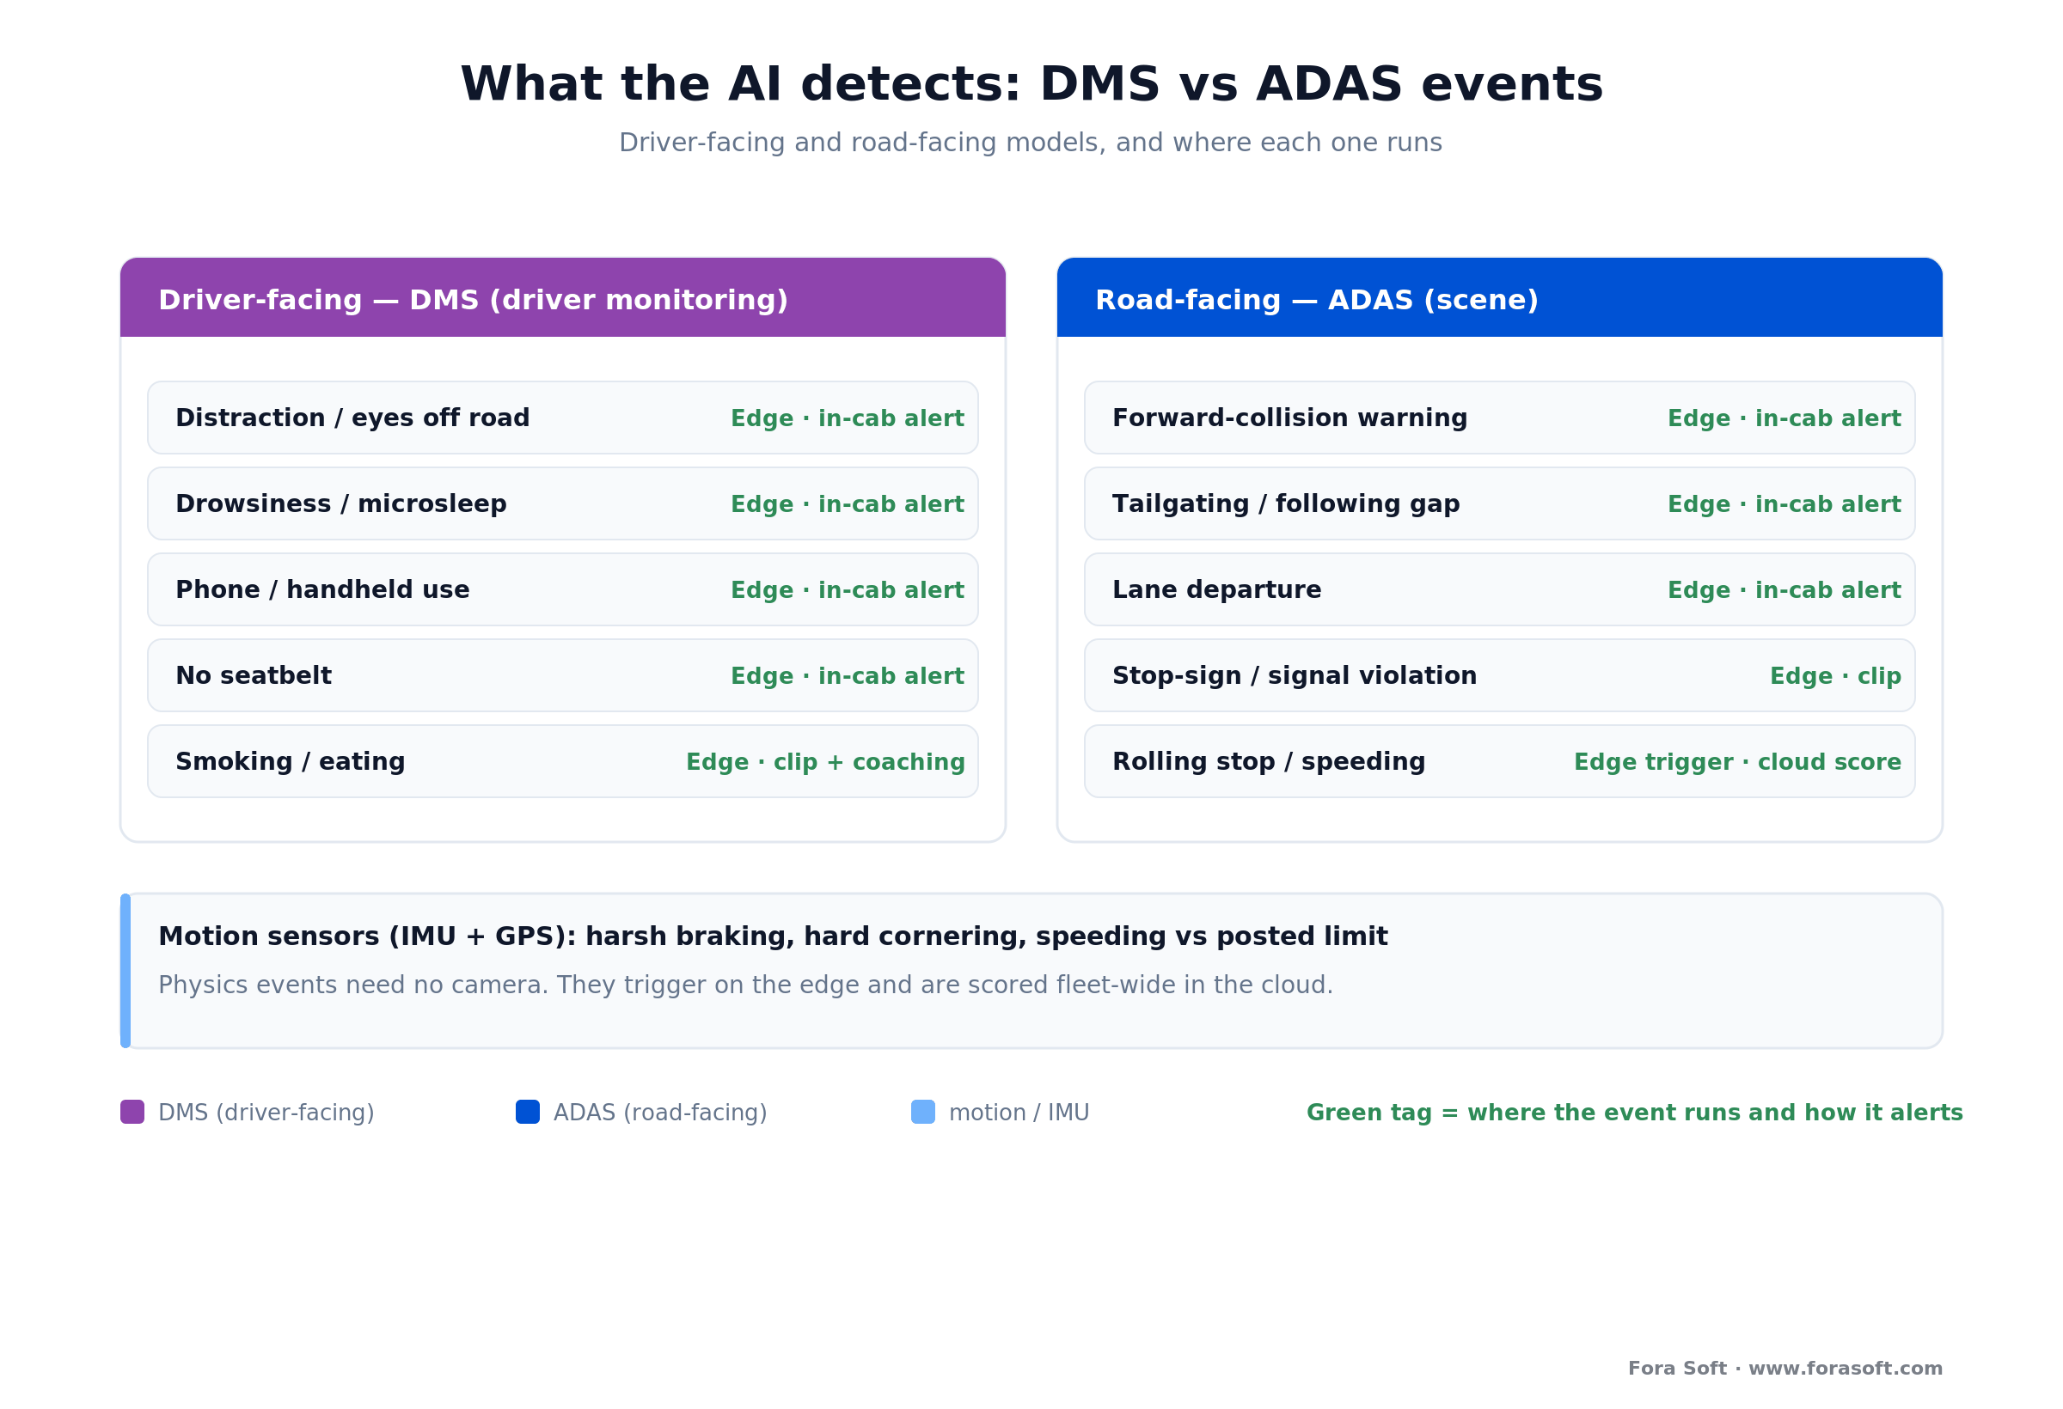The width and height of the screenshot is (2063, 1409).
Task: Click the in-cab alert tag for Lane departure
Action: point(1784,591)
